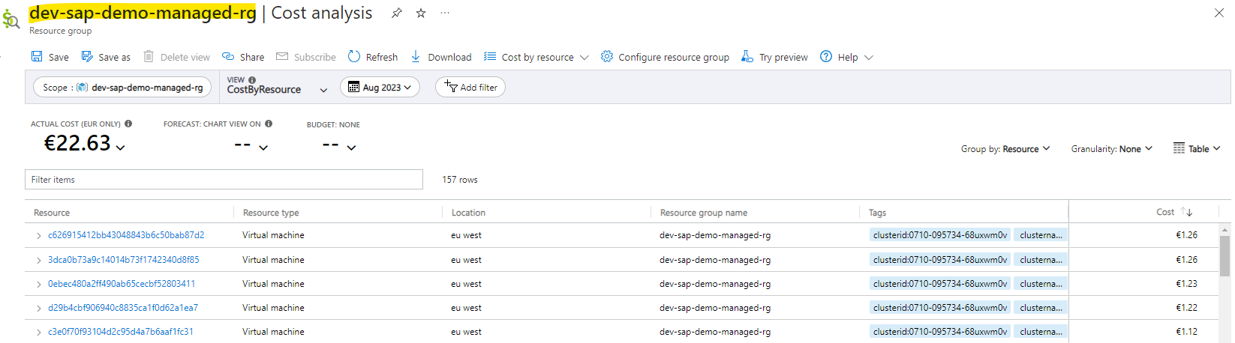
Task: Open the Granularity: None dropdown
Action: [1112, 149]
